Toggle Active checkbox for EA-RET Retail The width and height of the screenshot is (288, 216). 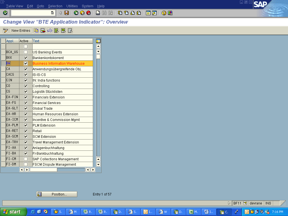tap(26, 131)
